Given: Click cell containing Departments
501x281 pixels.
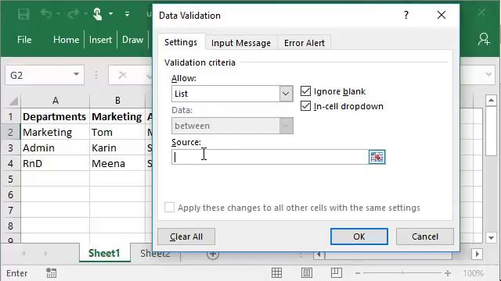Looking at the screenshot, I should tap(55, 116).
